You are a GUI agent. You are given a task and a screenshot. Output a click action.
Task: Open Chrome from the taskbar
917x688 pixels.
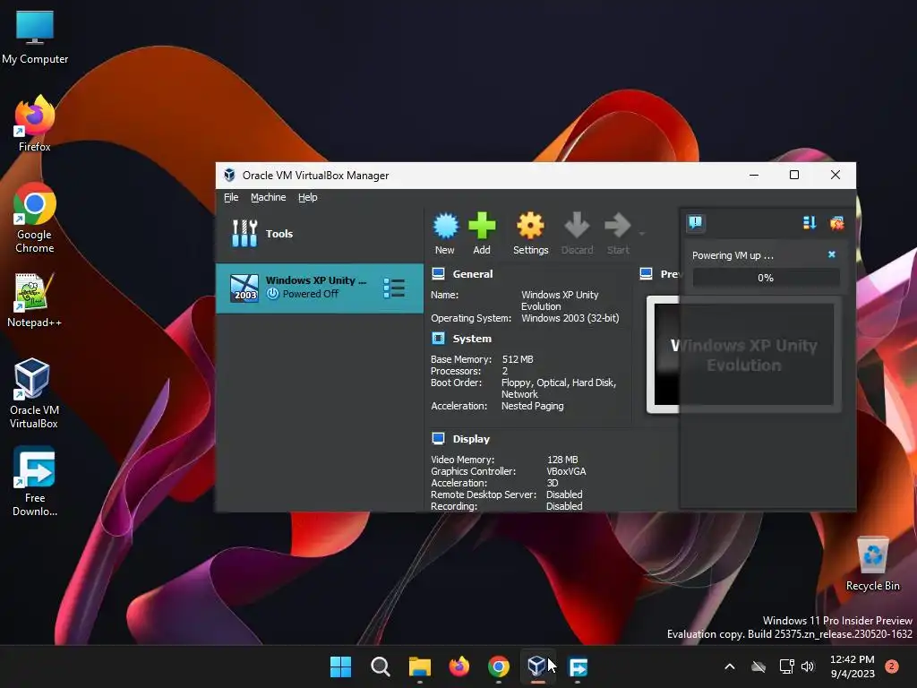tap(498, 666)
